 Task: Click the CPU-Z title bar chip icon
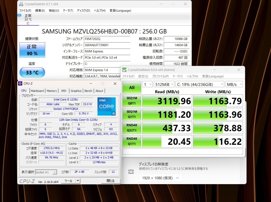pyautogui.click(x=20, y=84)
